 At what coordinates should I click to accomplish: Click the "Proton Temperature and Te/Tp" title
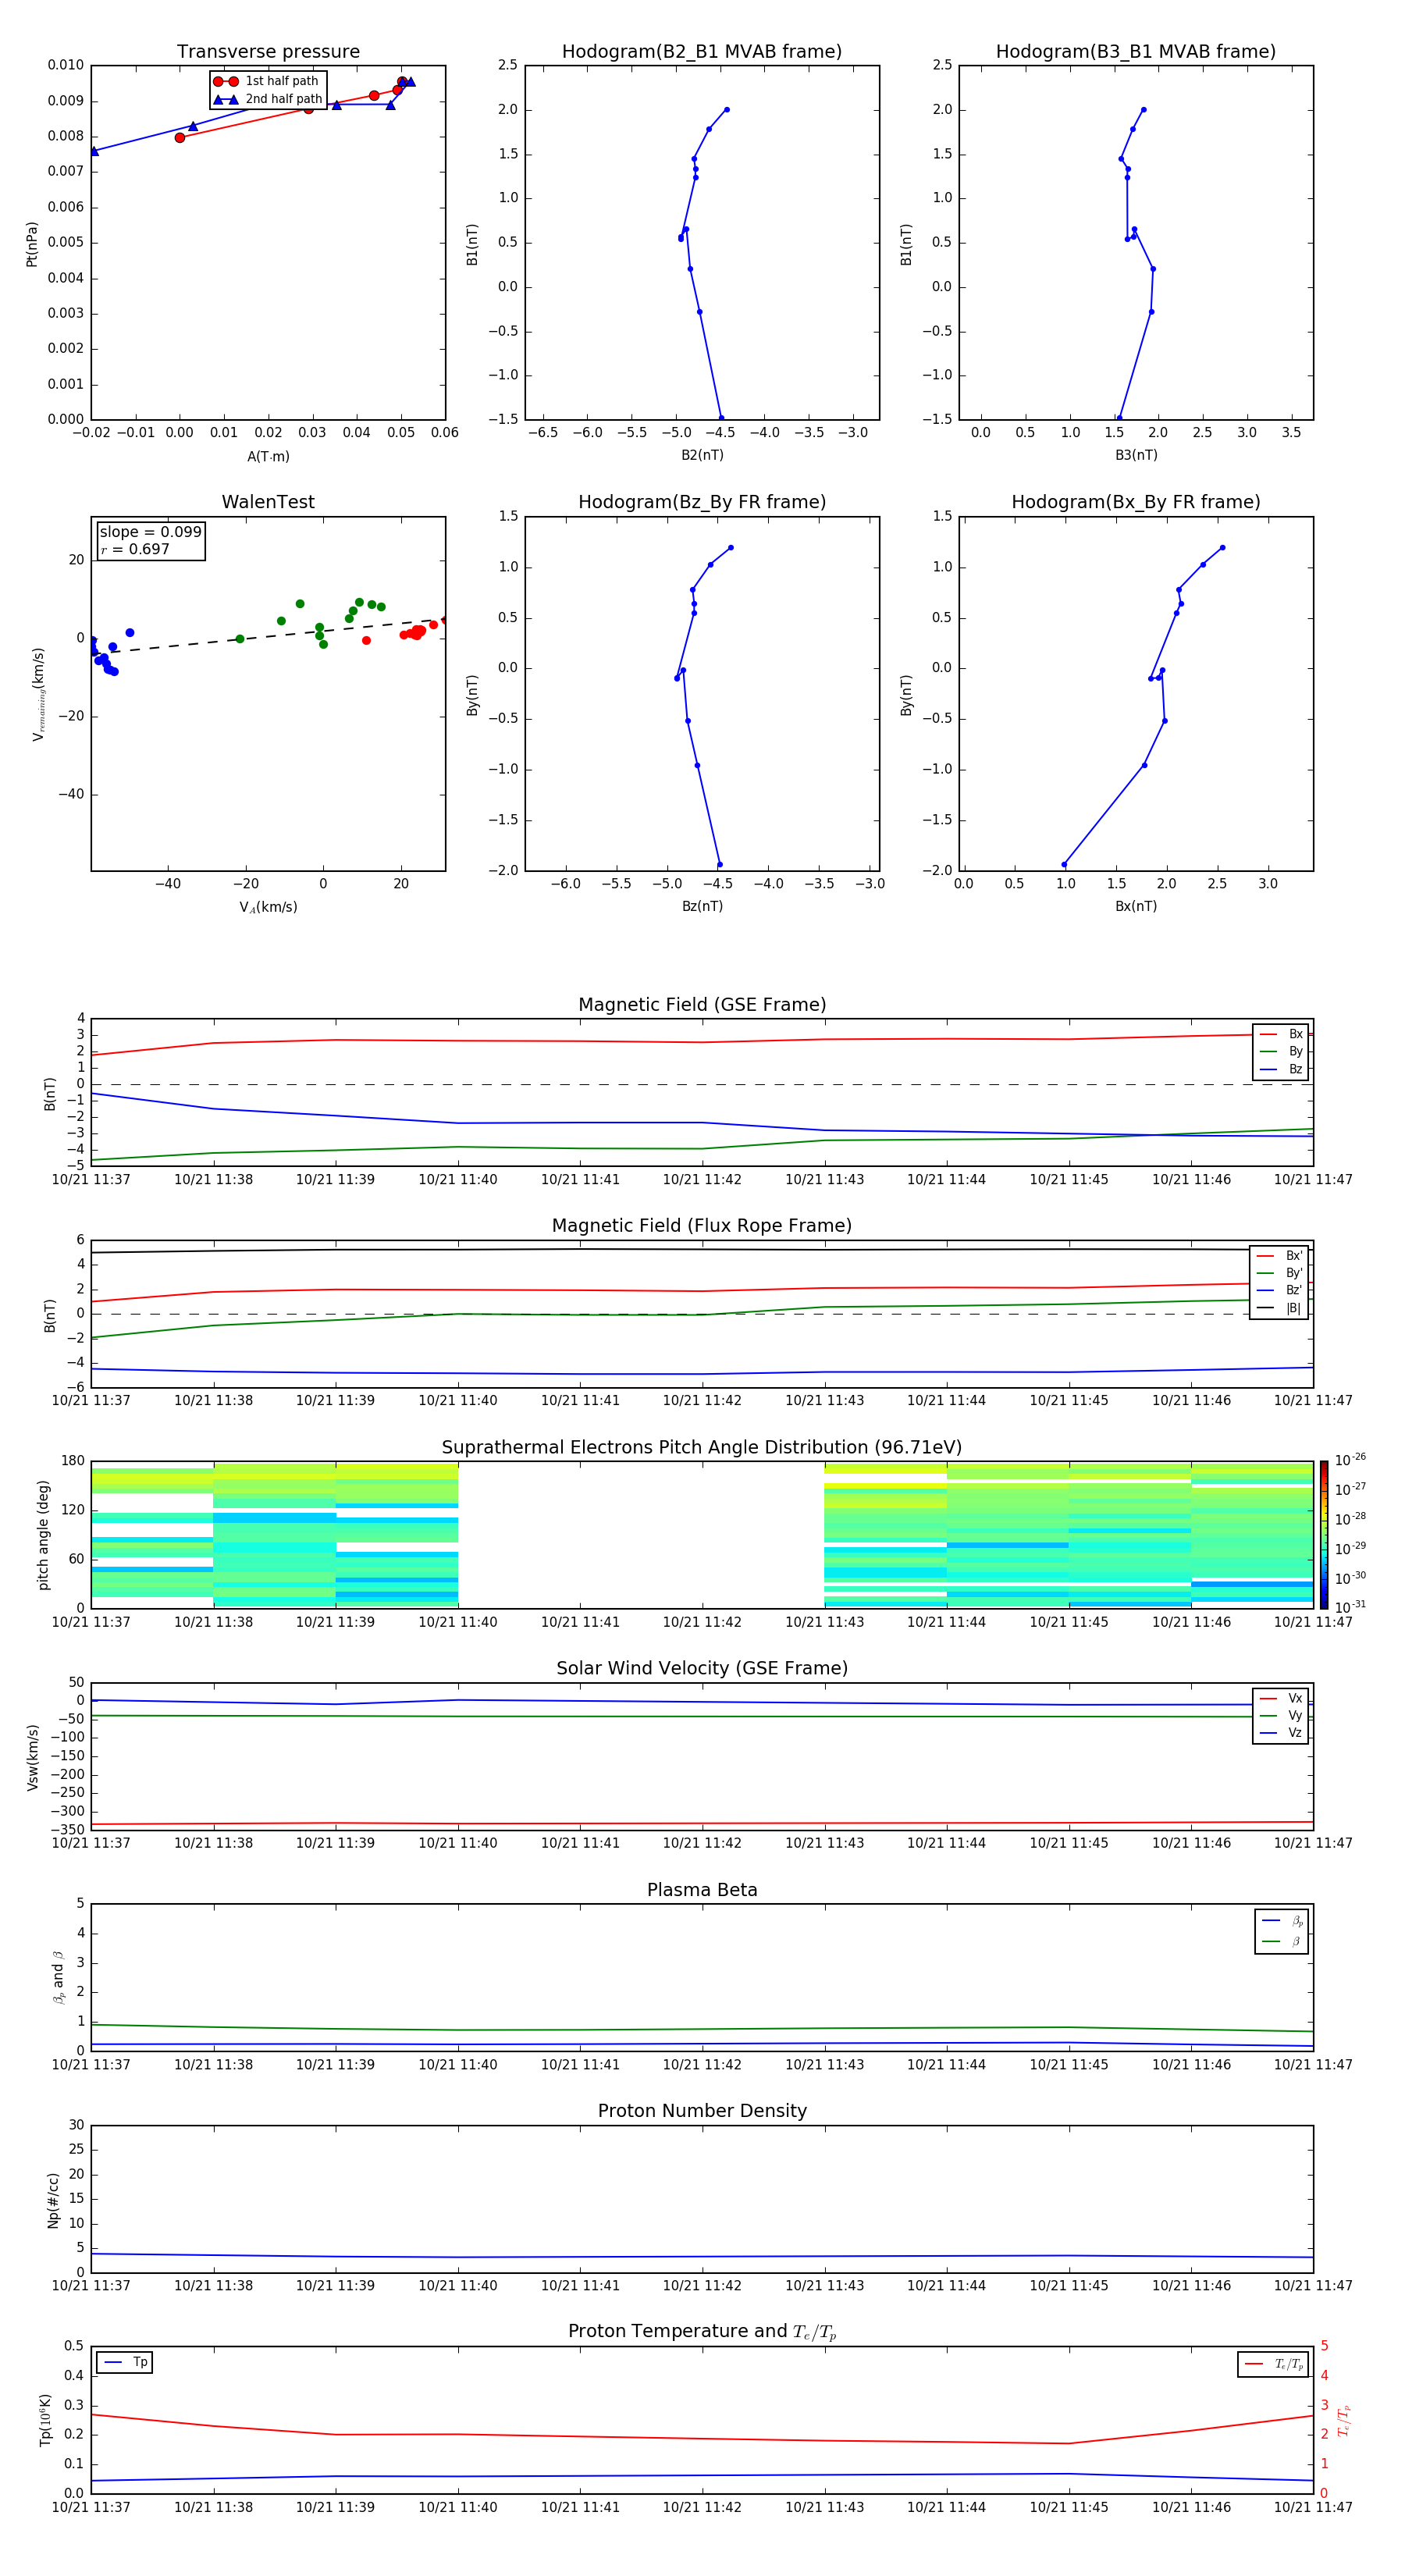point(702,2332)
